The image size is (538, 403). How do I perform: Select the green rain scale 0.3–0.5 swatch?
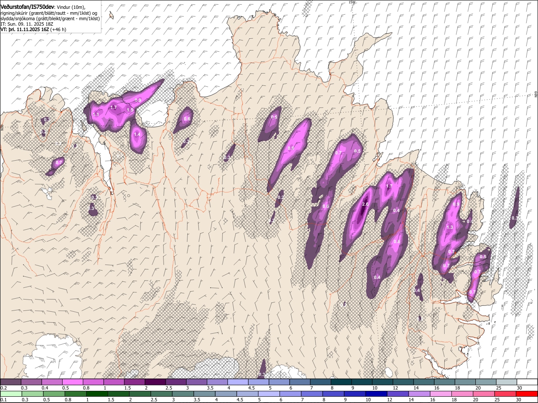click(x=33, y=394)
